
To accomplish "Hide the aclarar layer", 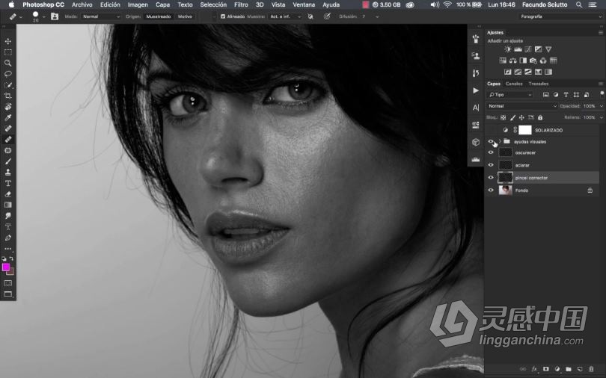I will 491,165.
